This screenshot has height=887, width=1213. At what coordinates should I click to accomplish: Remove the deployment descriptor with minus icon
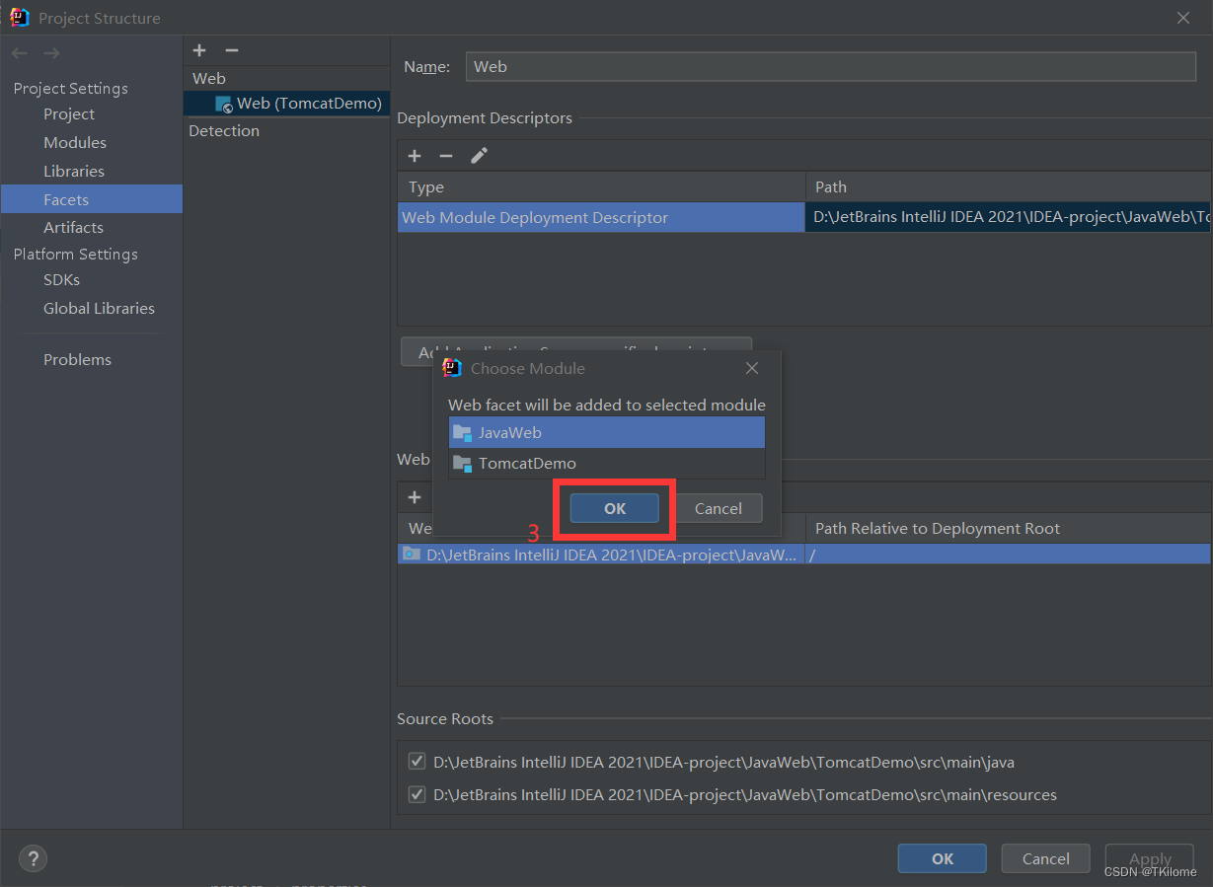point(446,156)
